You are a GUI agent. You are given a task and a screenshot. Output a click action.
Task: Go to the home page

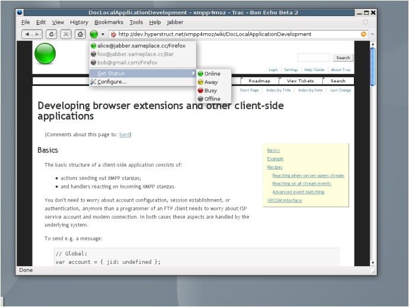coord(81,34)
